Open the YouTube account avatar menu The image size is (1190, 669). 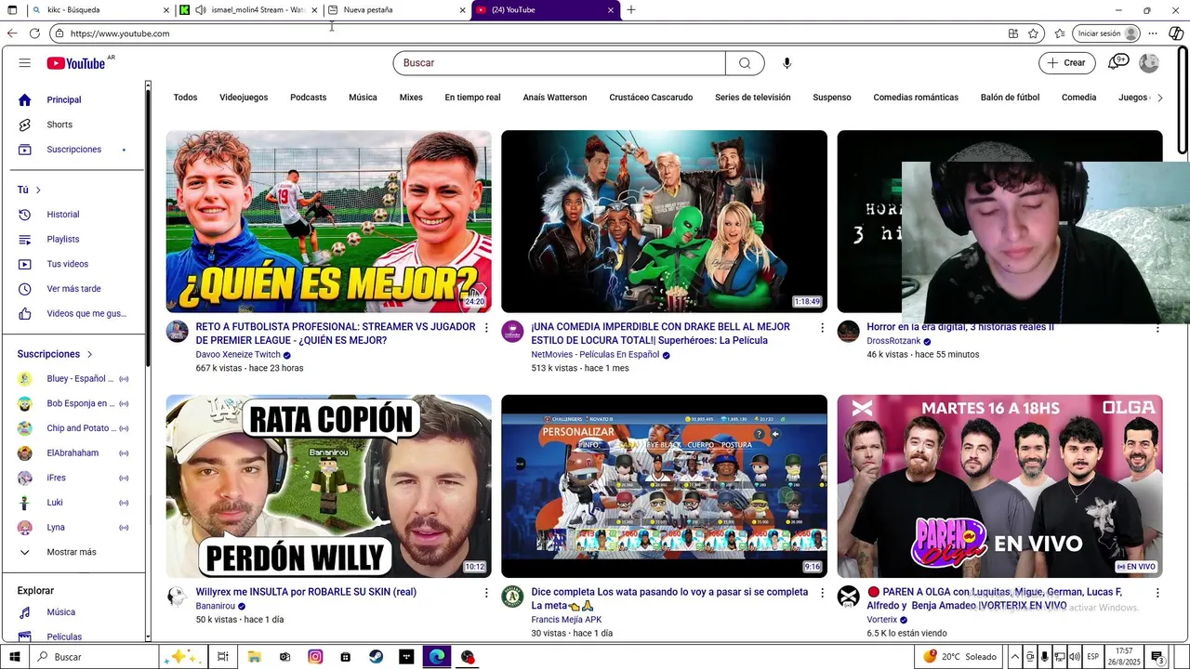(x=1149, y=63)
